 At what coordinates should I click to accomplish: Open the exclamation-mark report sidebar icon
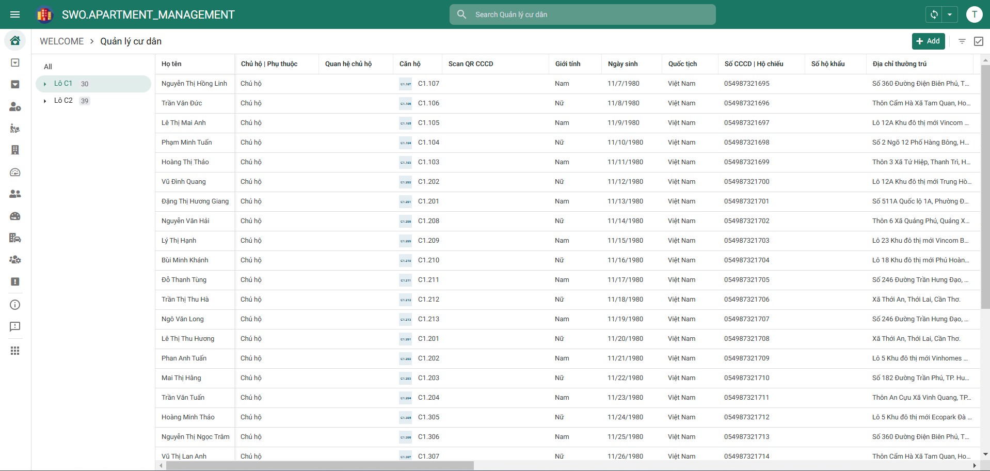(x=15, y=281)
